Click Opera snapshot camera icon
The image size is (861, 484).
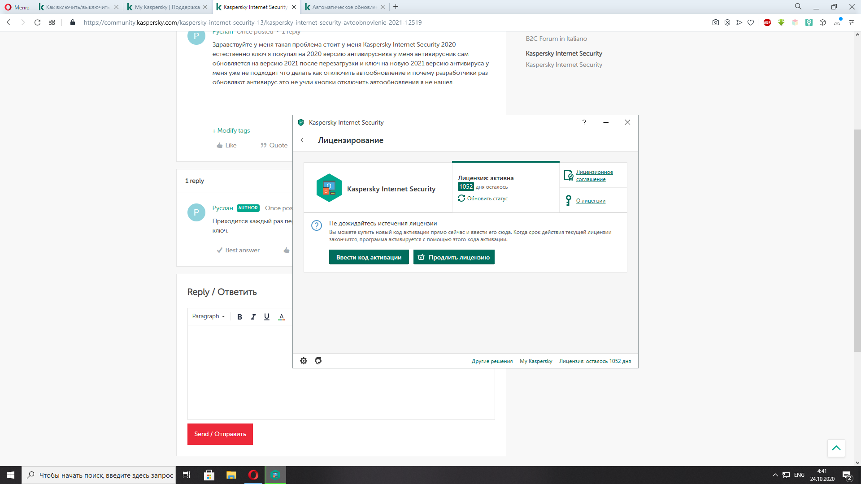(716, 22)
